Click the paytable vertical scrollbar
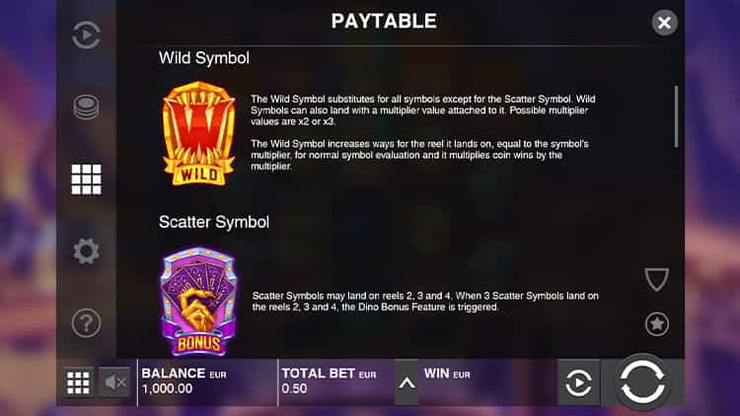Viewport: 740px width, 416px height. pos(676,116)
